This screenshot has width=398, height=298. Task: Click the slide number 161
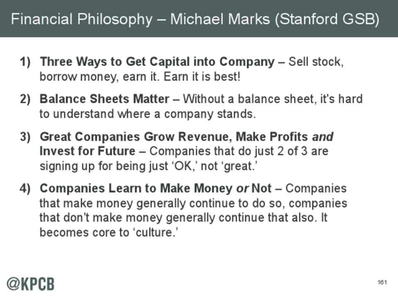coord(382,282)
